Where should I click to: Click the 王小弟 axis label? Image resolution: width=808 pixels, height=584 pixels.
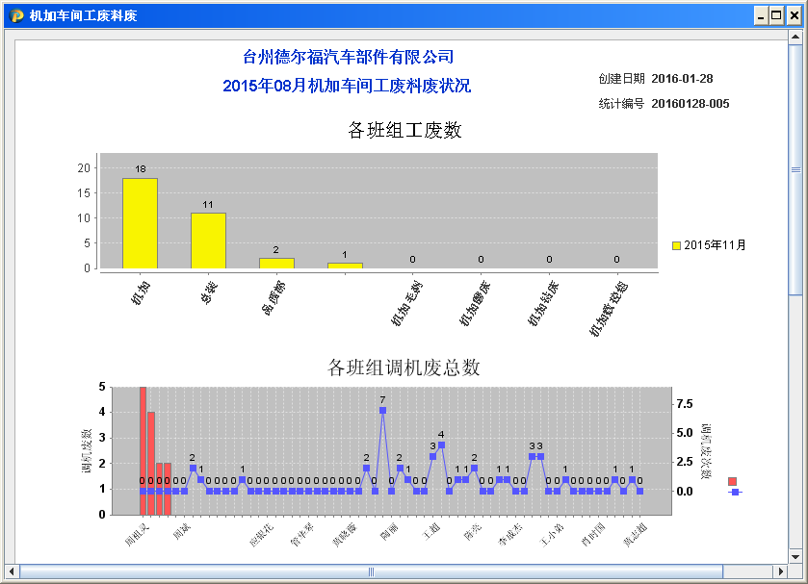tap(552, 534)
